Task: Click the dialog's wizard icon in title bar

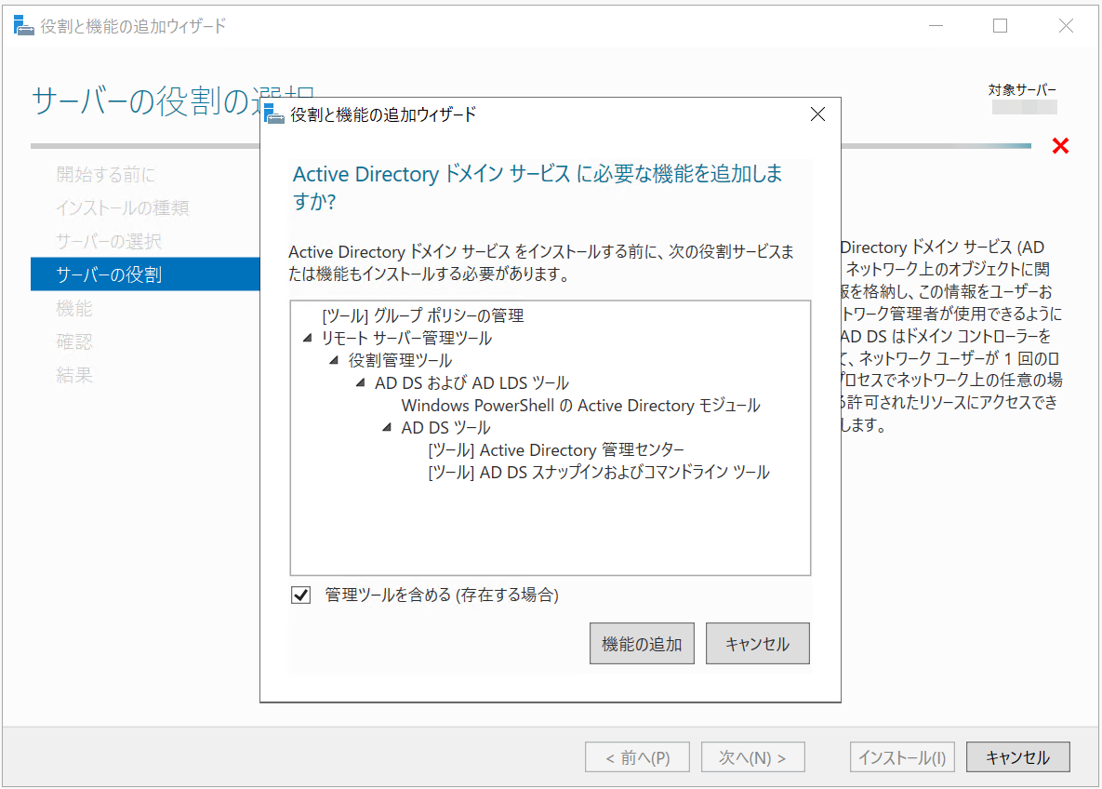Action: (274, 114)
